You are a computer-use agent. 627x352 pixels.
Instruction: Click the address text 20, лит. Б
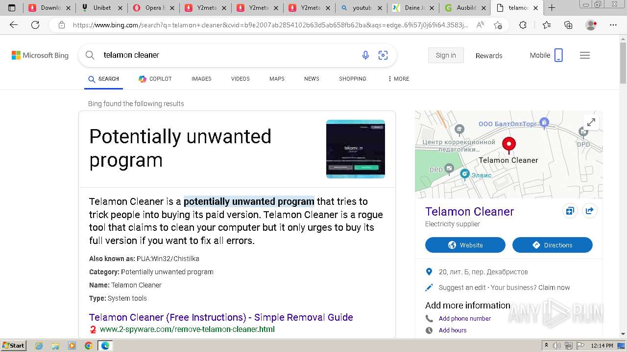point(483,272)
